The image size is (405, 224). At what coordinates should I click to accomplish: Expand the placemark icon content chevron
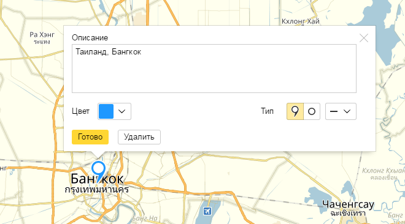pyautogui.click(x=347, y=111)
